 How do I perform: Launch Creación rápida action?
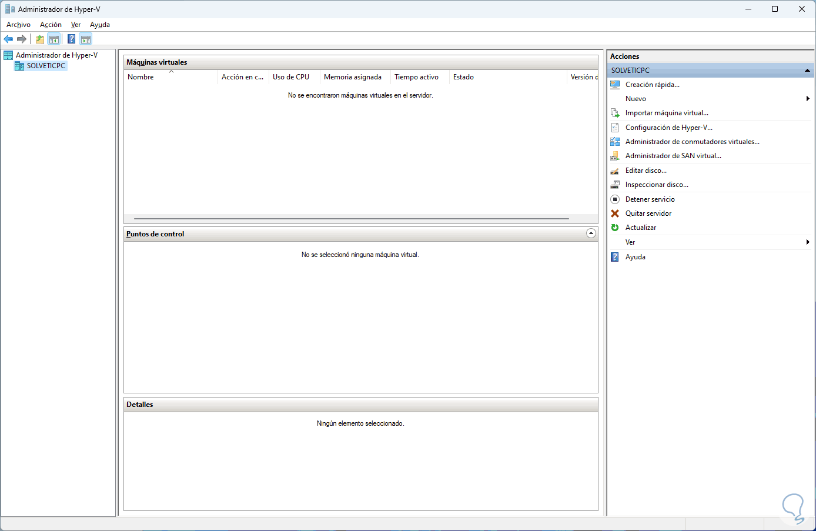pos(653,85)
